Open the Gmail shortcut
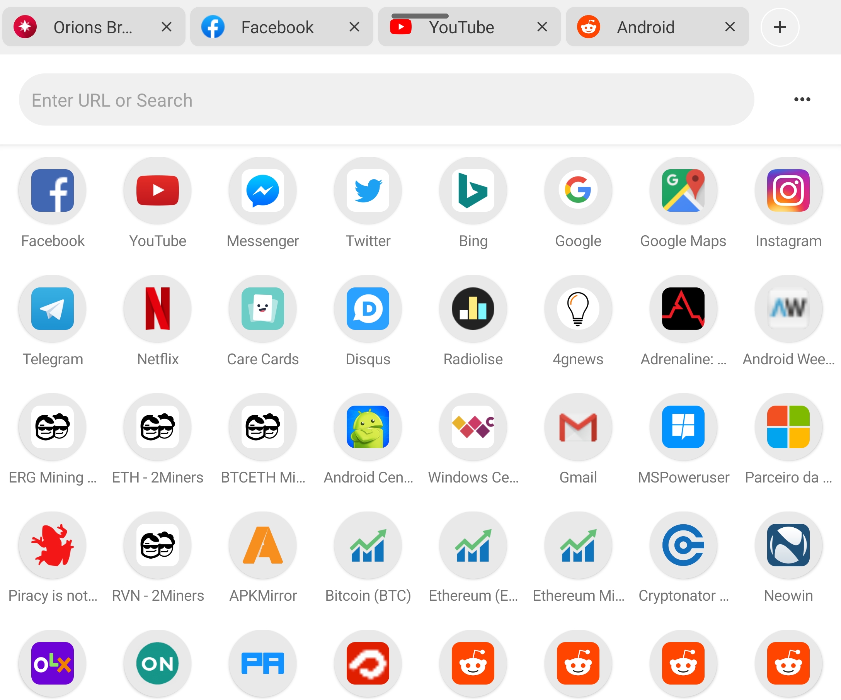 [578, 427]
